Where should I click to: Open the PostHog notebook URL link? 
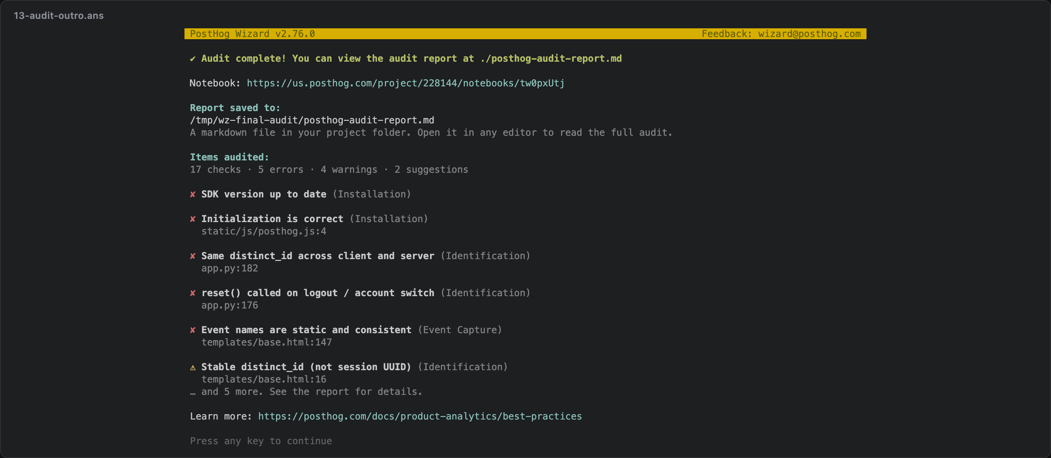click(x=406, y=83)
